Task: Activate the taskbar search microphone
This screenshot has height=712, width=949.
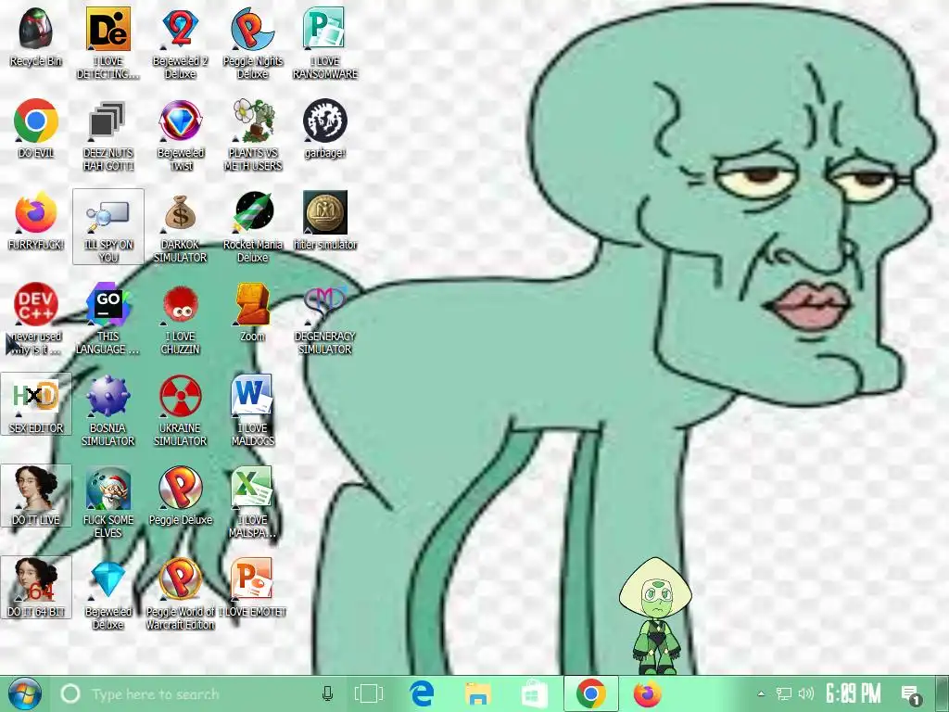Action: [x=327, y=693]
